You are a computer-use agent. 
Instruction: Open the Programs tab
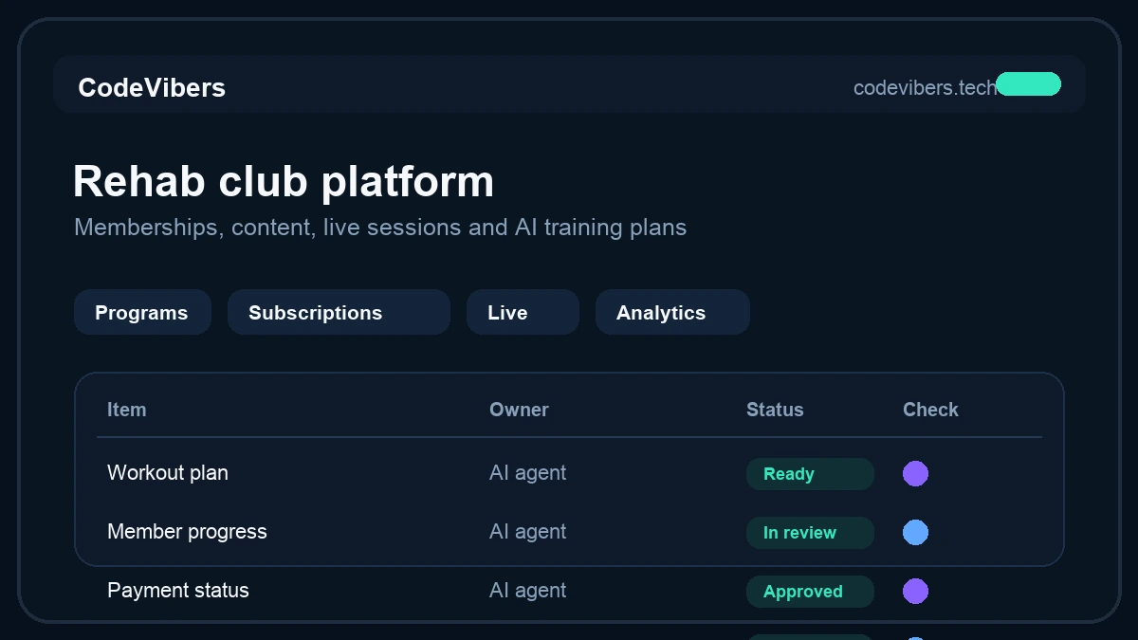click(142, 312)
